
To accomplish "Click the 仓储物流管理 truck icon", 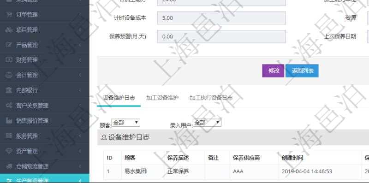I will tap(9, 166).
